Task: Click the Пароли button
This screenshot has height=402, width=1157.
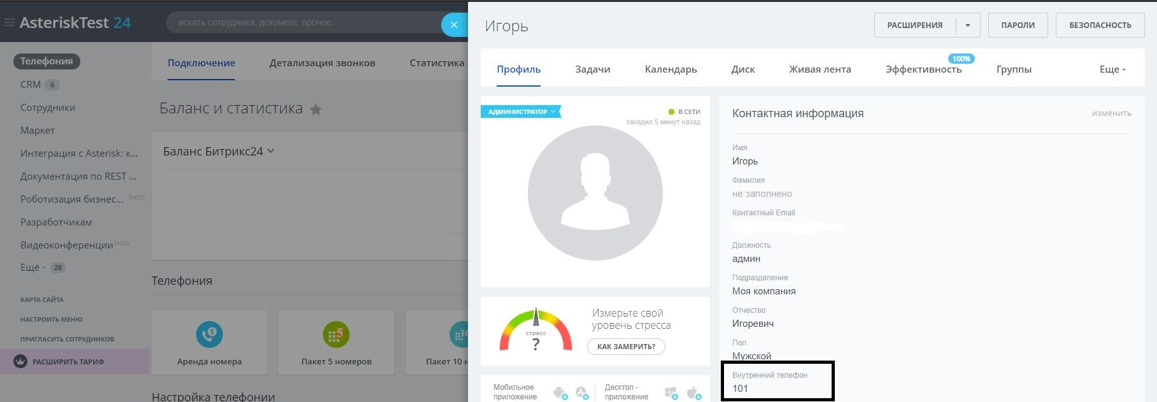Action: pyautogui.click(x=1018, y=25)
